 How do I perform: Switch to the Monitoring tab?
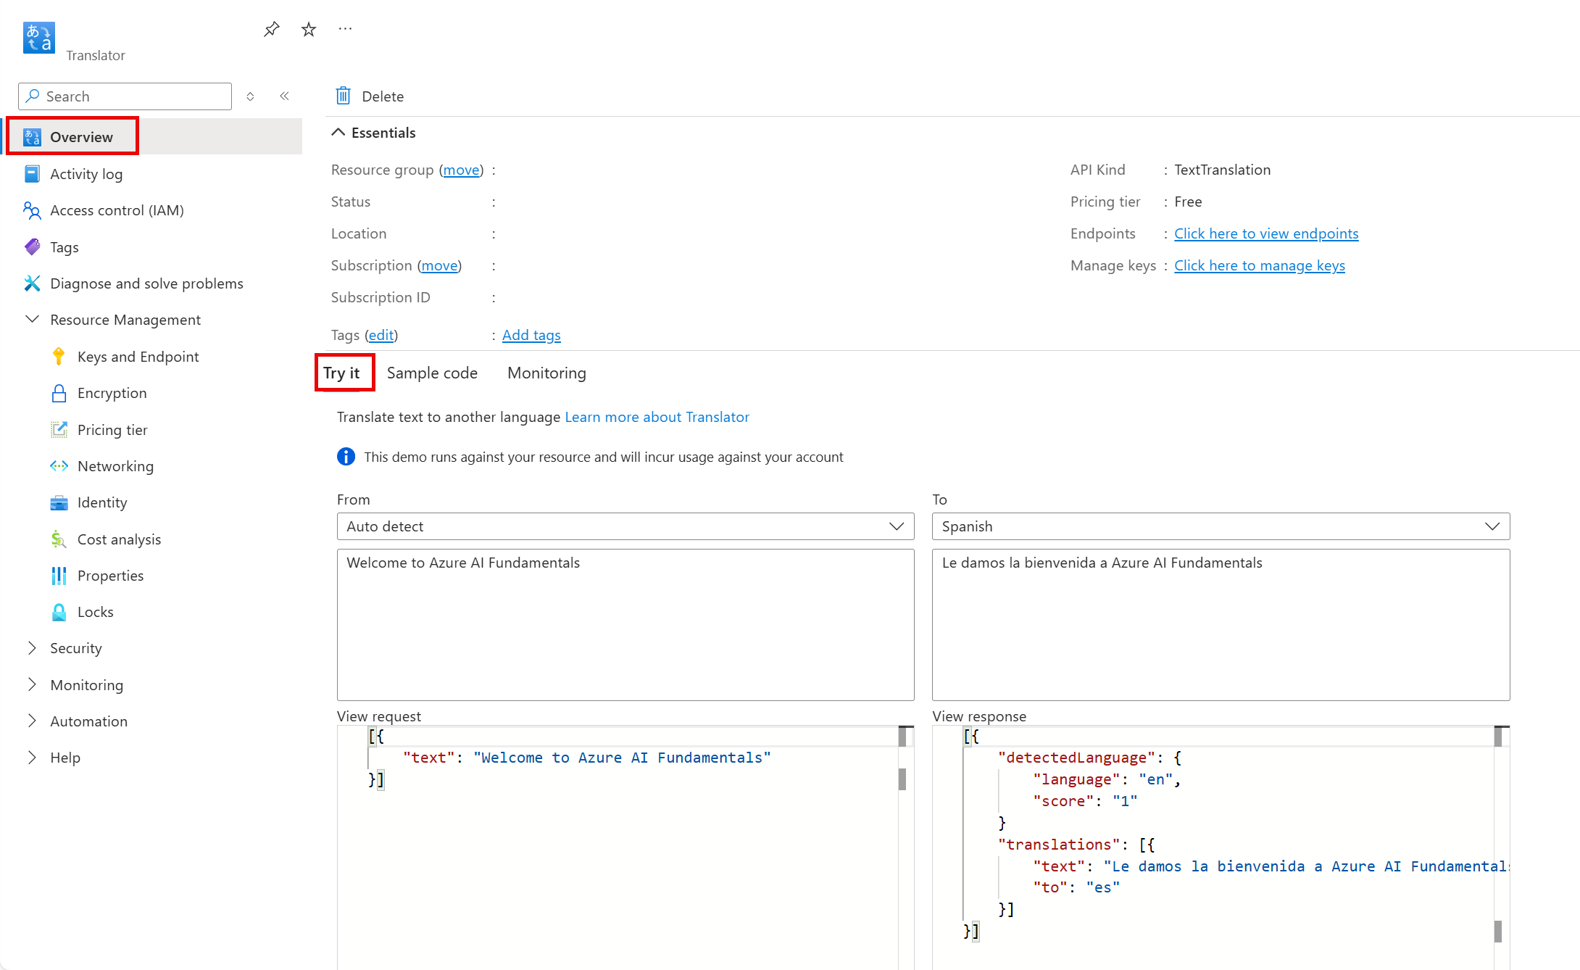546,373
